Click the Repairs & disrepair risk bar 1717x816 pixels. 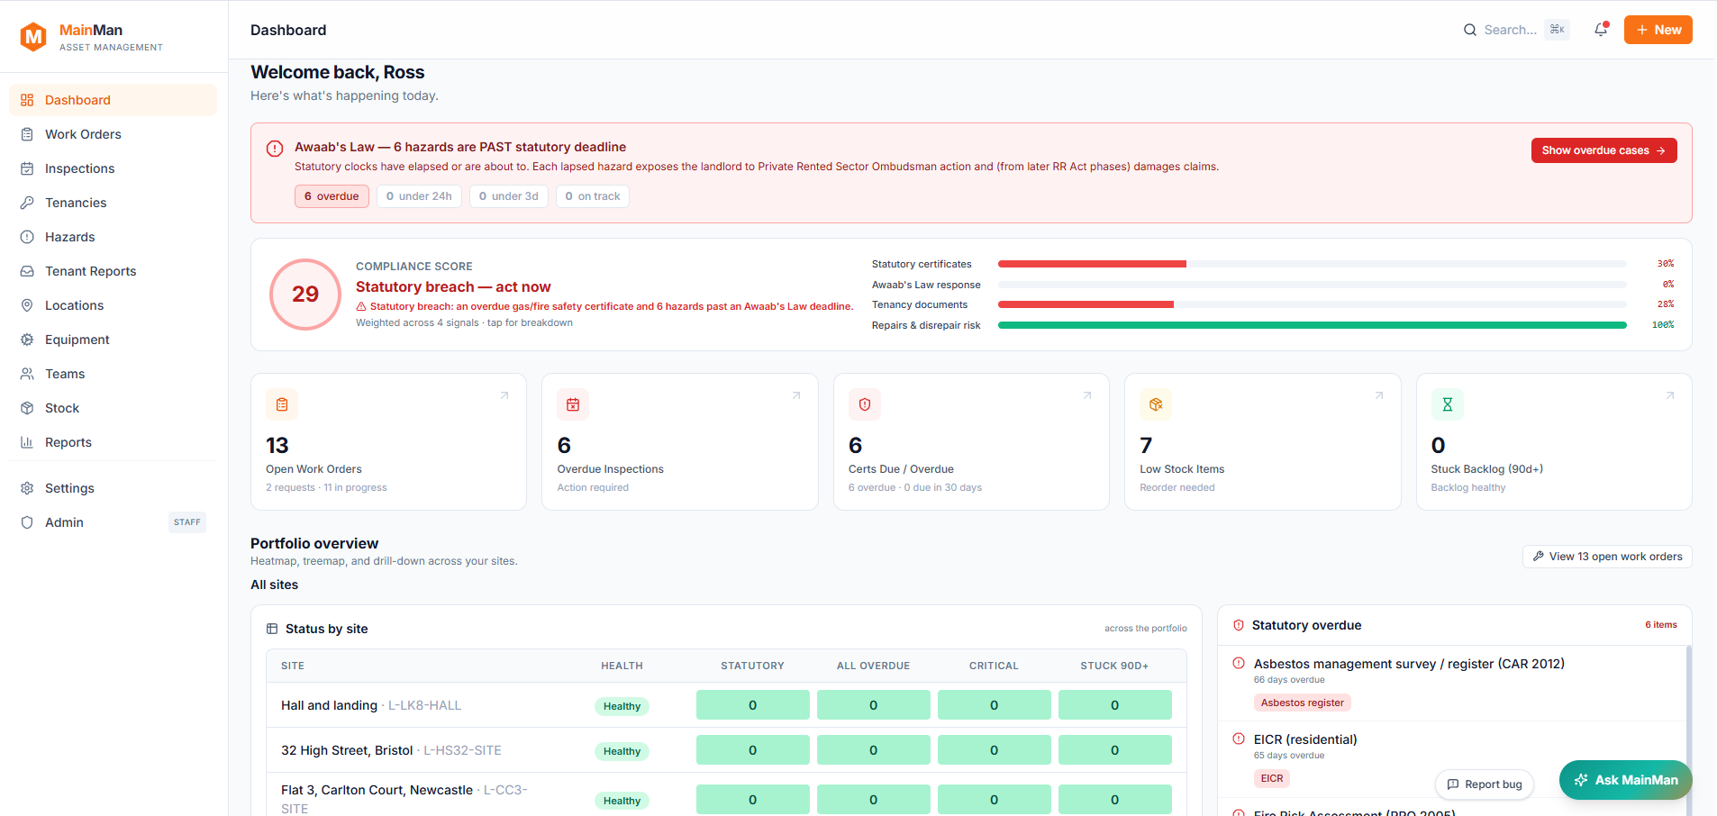coord(1312,325)
